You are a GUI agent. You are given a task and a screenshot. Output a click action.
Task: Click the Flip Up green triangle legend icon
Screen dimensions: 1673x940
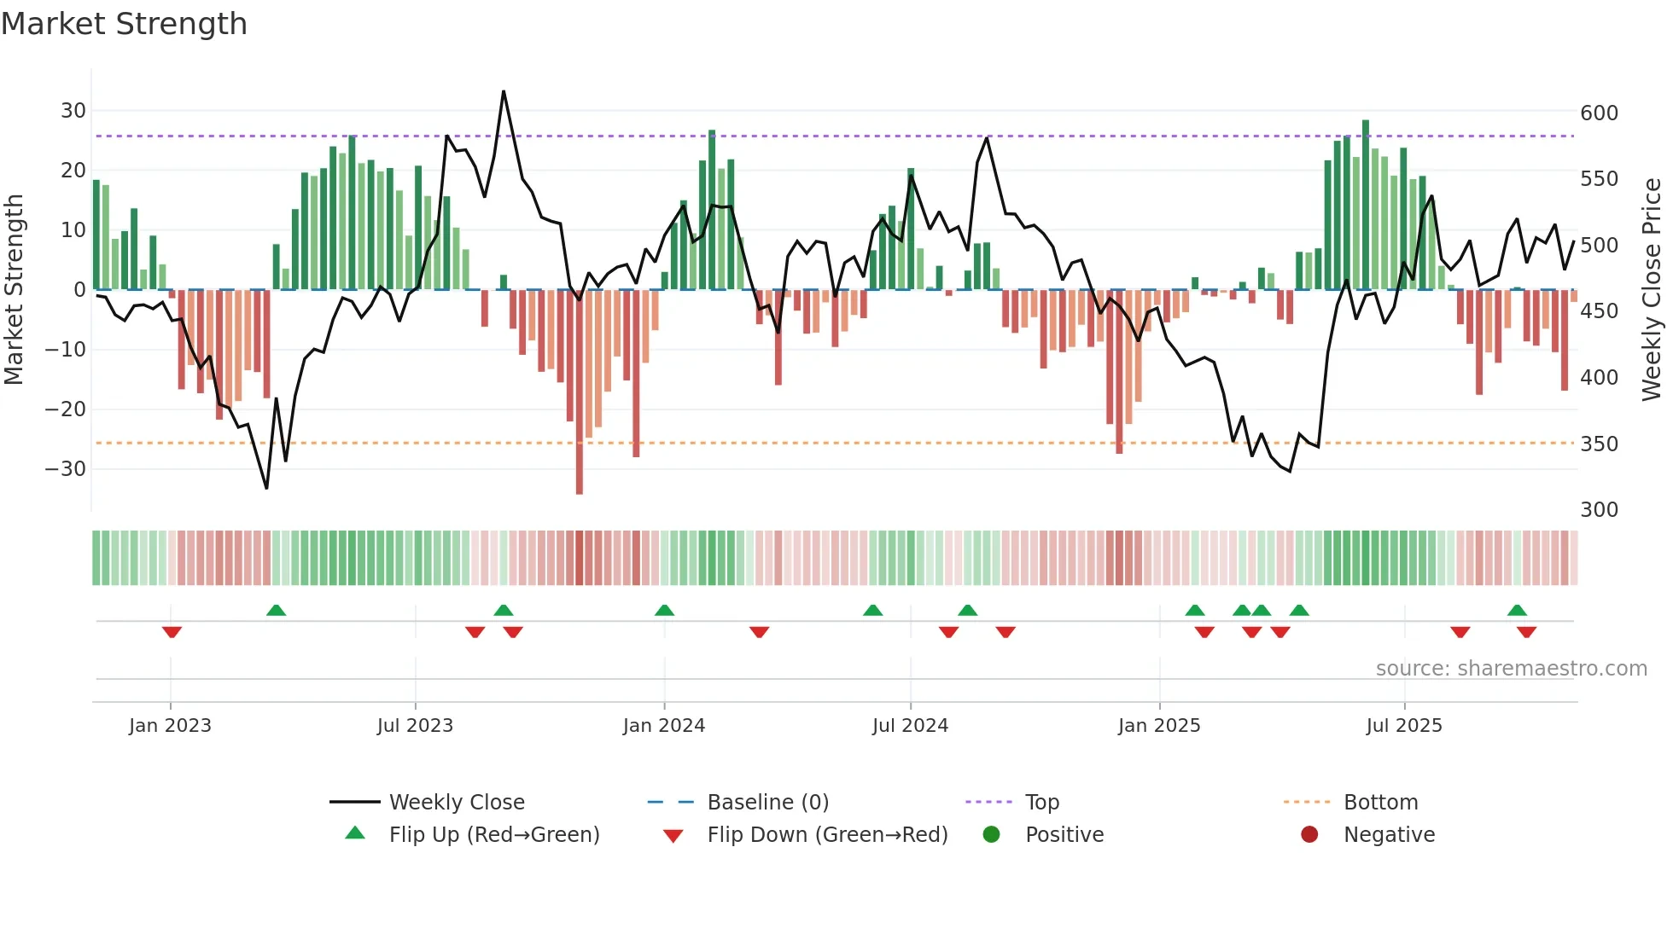click(355, 833)
